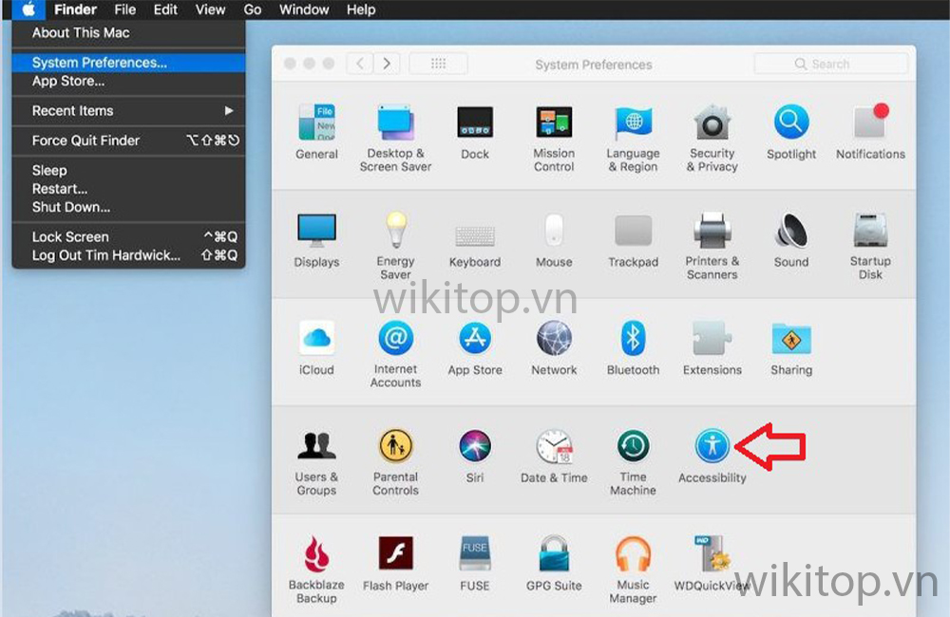Image resolution: width=950 pixels, height=617 pixels.
Task: Open Spotlight preferences
Action: [x=791, y=132]
